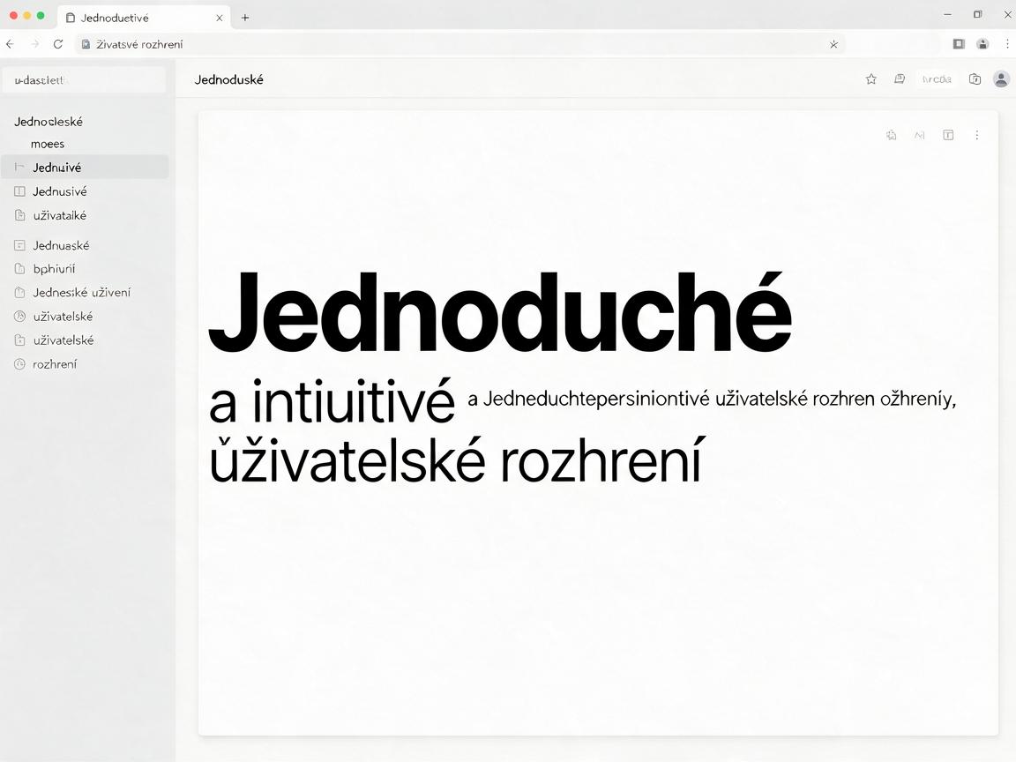Click the layout icon in the document card

pyautogui.click(x=948, y=135)
